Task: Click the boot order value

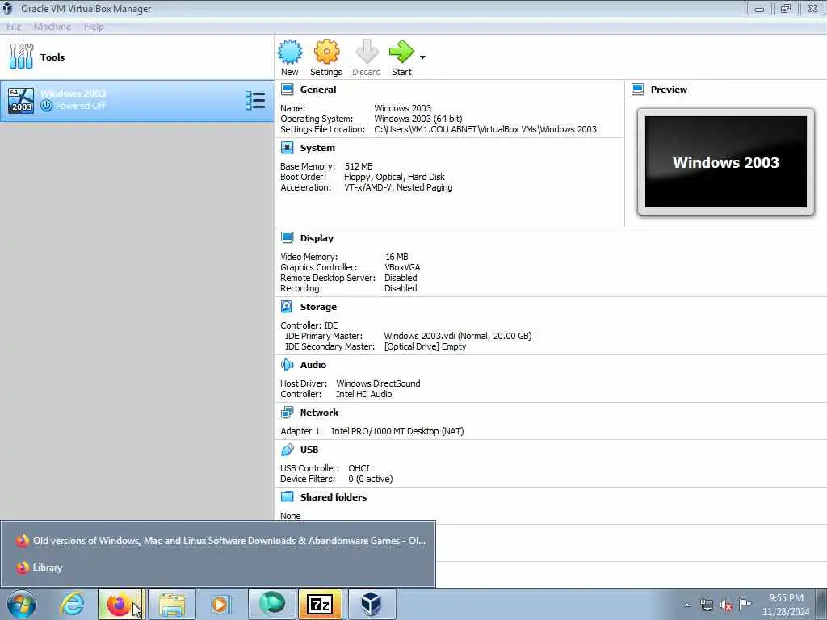Action: tap(394, 177)
